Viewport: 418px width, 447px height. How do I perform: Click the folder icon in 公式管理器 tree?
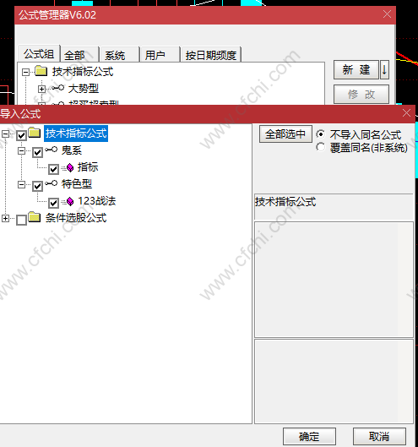[x=41, y=71]
